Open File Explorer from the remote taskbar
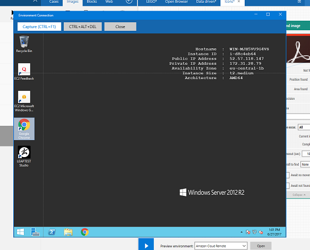Image resolution: width=310 pixels, height=250 pixels. point(68,232)
